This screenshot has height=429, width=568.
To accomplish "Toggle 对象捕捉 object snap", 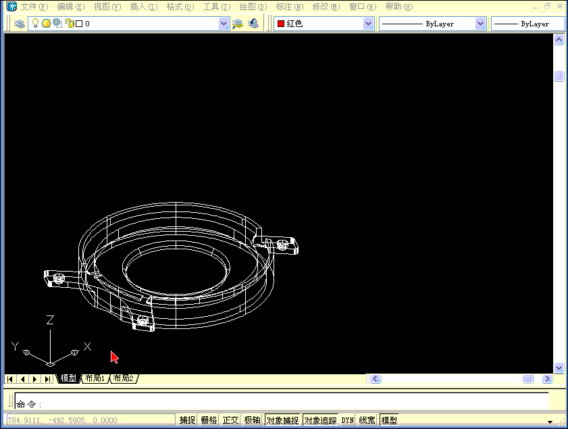I will pyautogui.click(x=282, y=420).
